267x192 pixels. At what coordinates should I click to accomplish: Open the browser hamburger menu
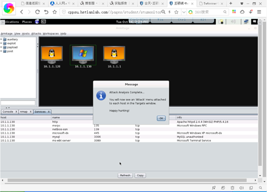[259, 12]
